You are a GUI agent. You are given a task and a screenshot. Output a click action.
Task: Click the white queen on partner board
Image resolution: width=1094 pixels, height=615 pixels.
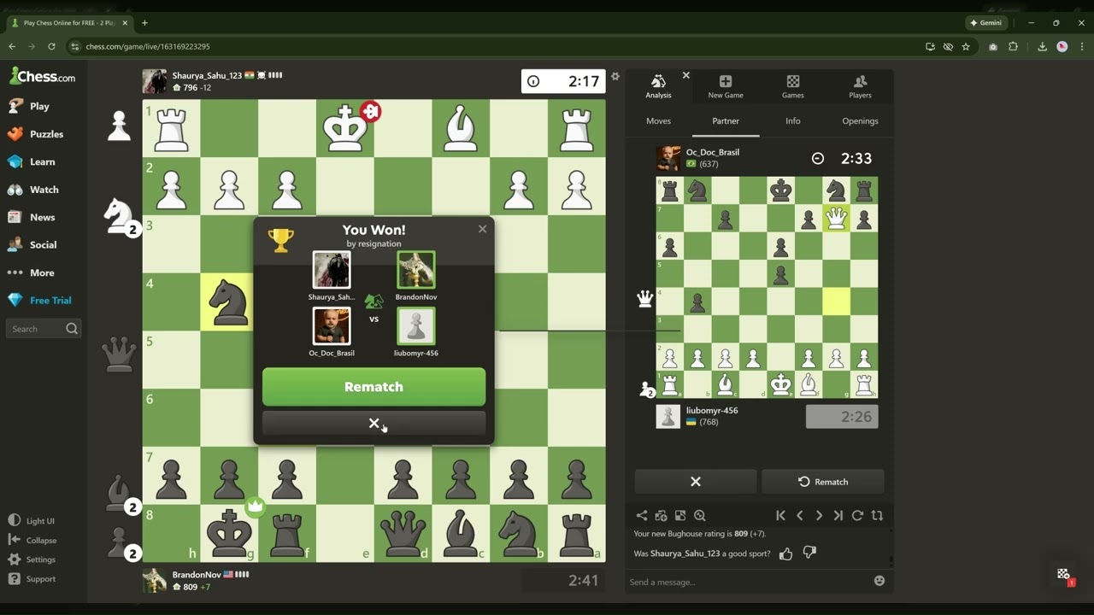836,219
